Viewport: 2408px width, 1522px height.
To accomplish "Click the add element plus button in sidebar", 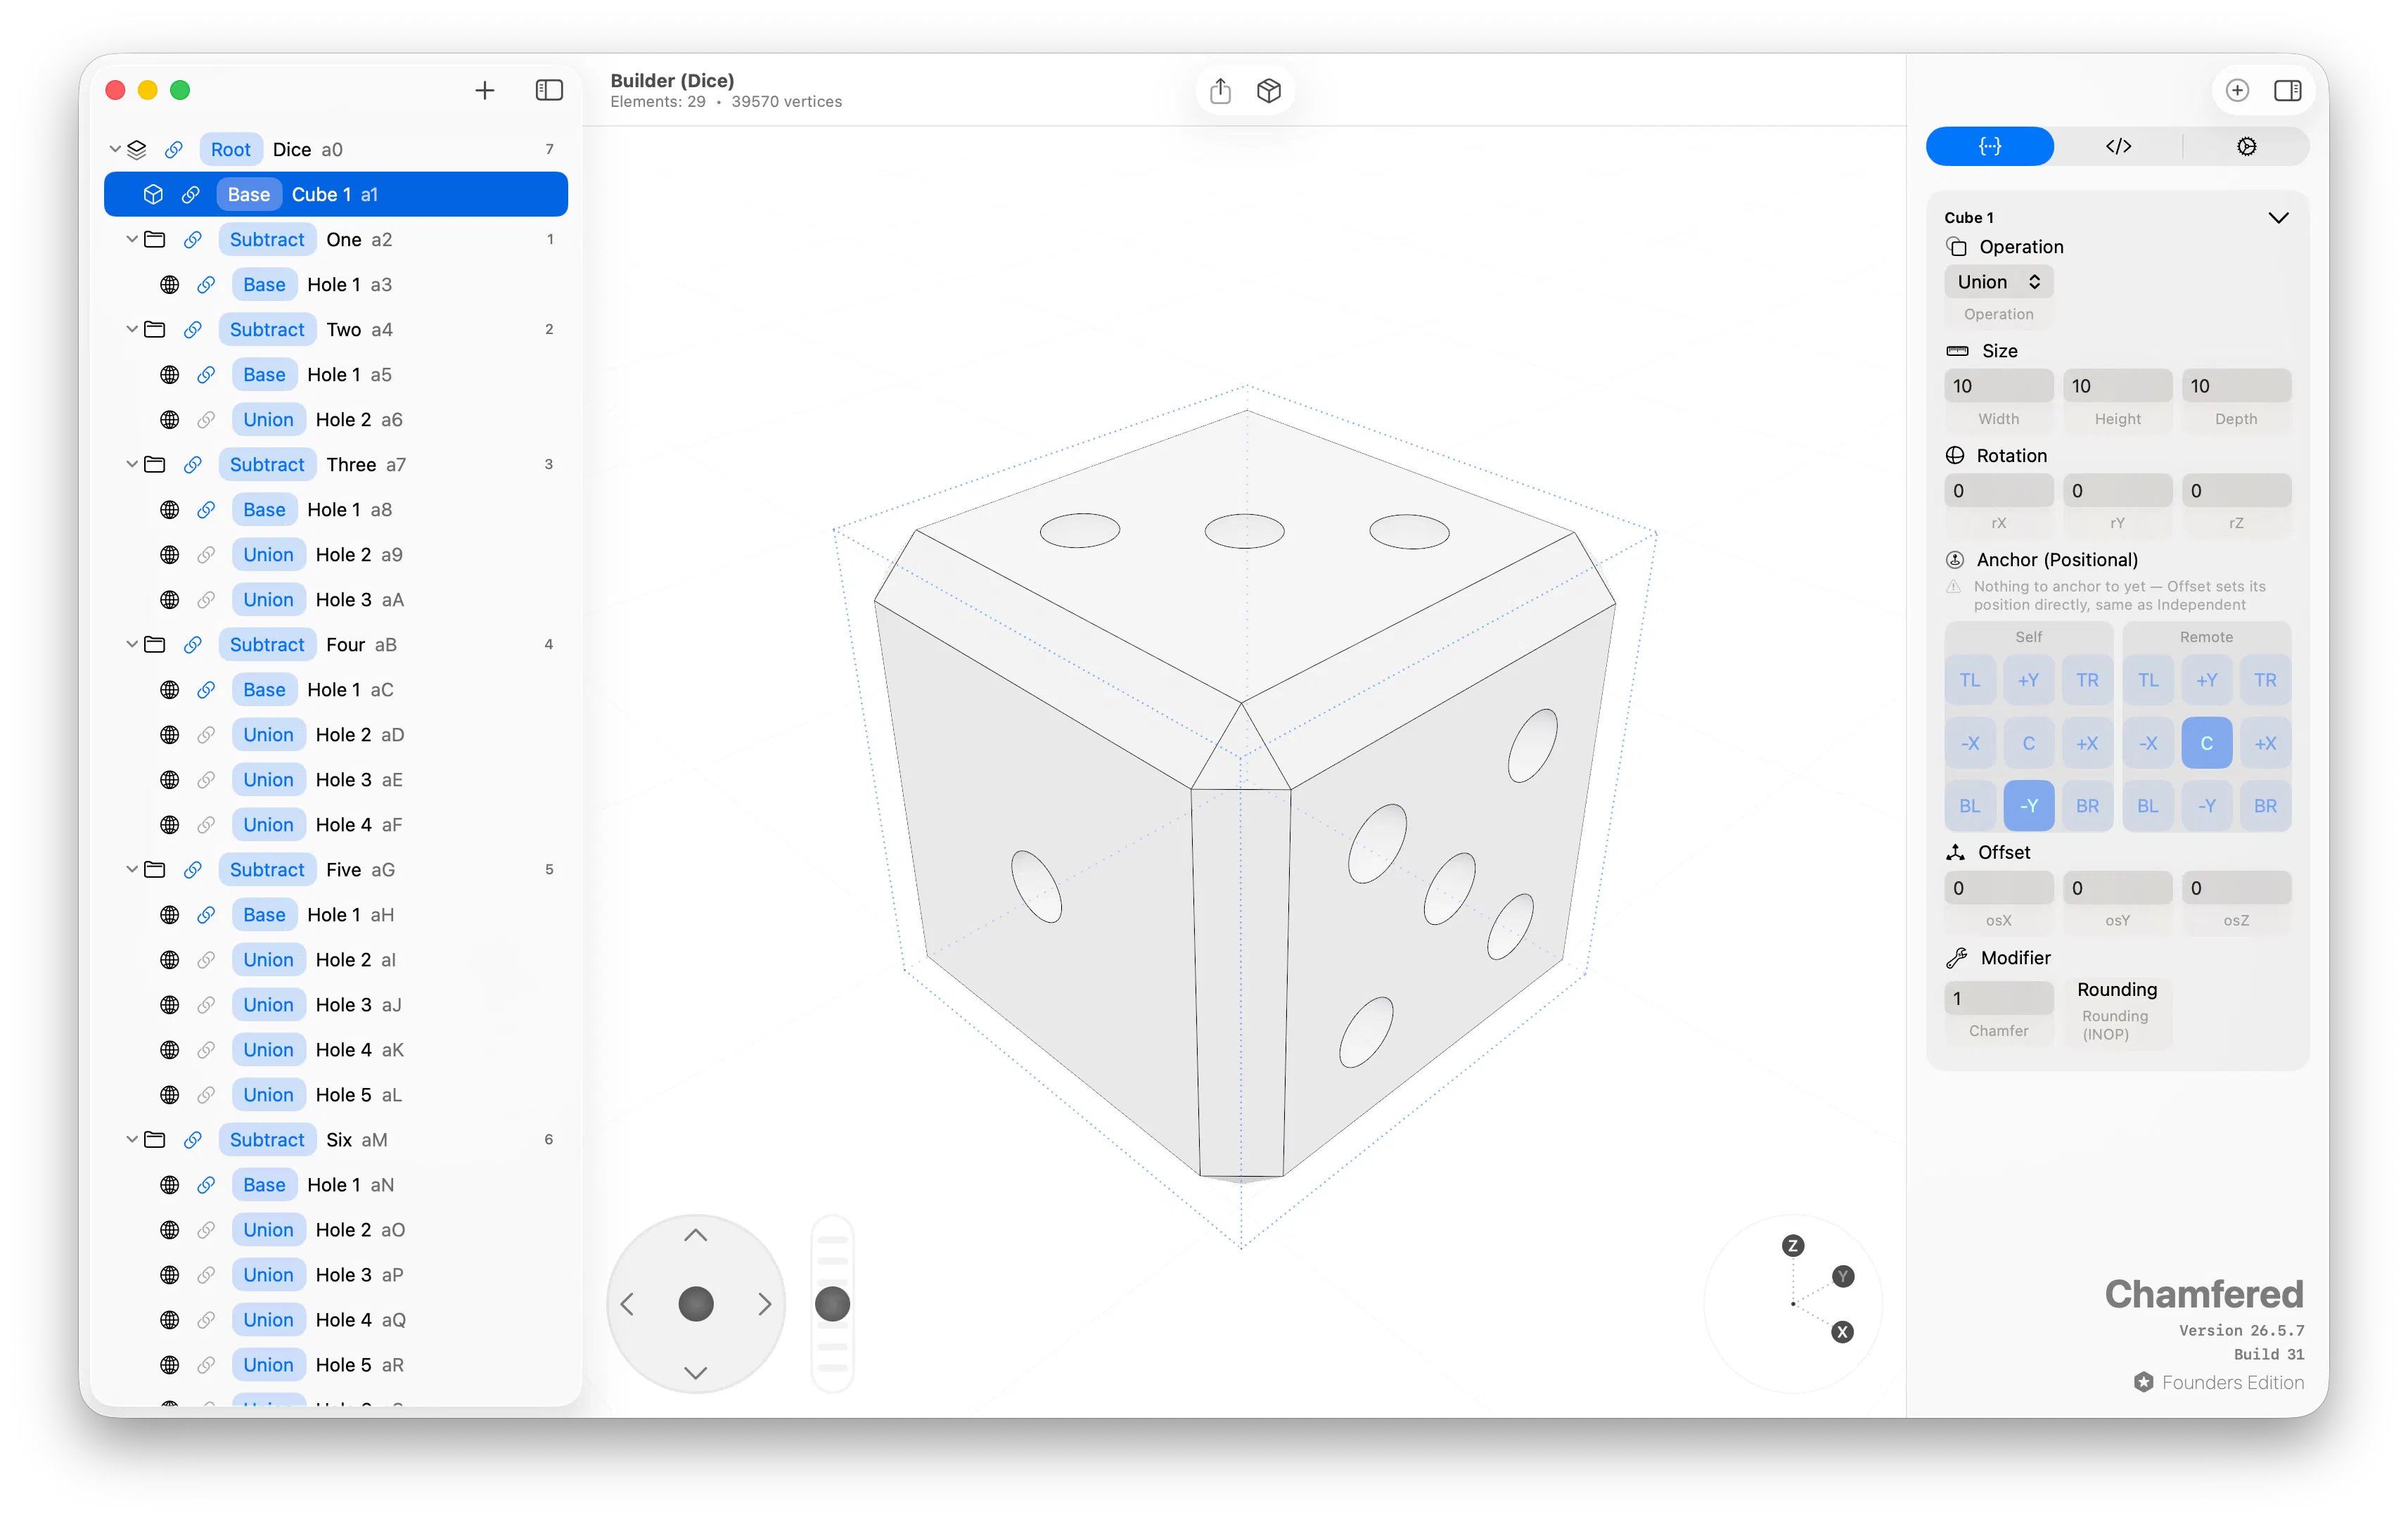I will click(484, 90).
